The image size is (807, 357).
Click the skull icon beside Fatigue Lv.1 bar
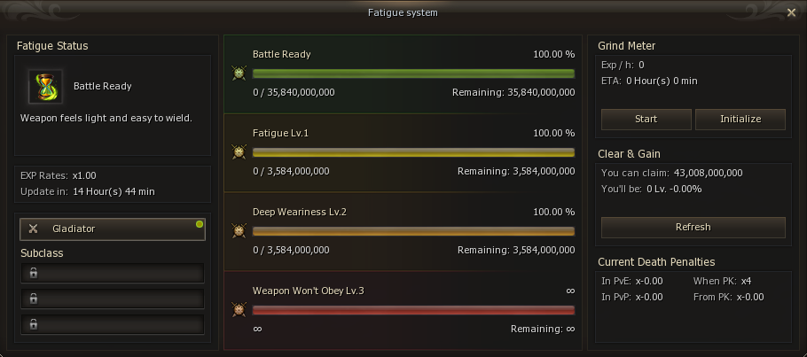pos(238,152)
